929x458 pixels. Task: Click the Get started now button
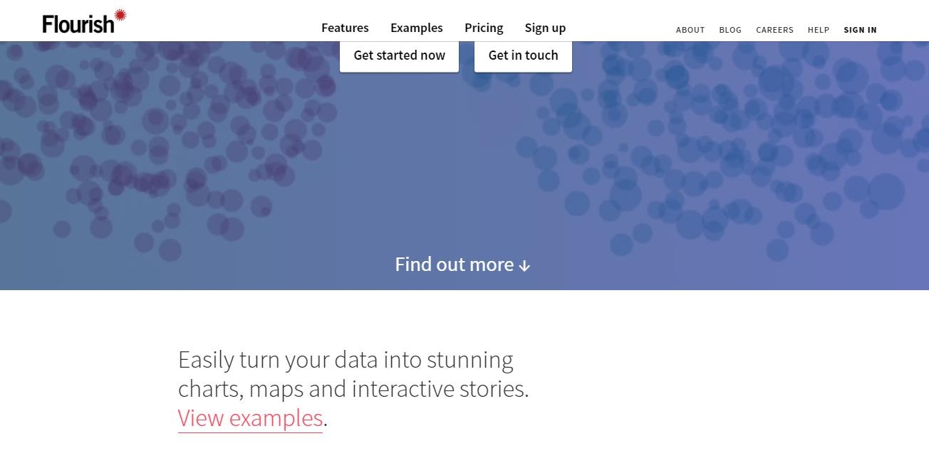[x=399, y=55]
